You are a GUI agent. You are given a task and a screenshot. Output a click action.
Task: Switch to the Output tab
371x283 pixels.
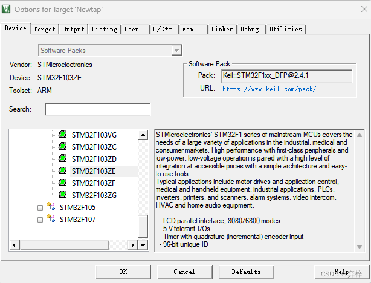click(x=73, y=30)
